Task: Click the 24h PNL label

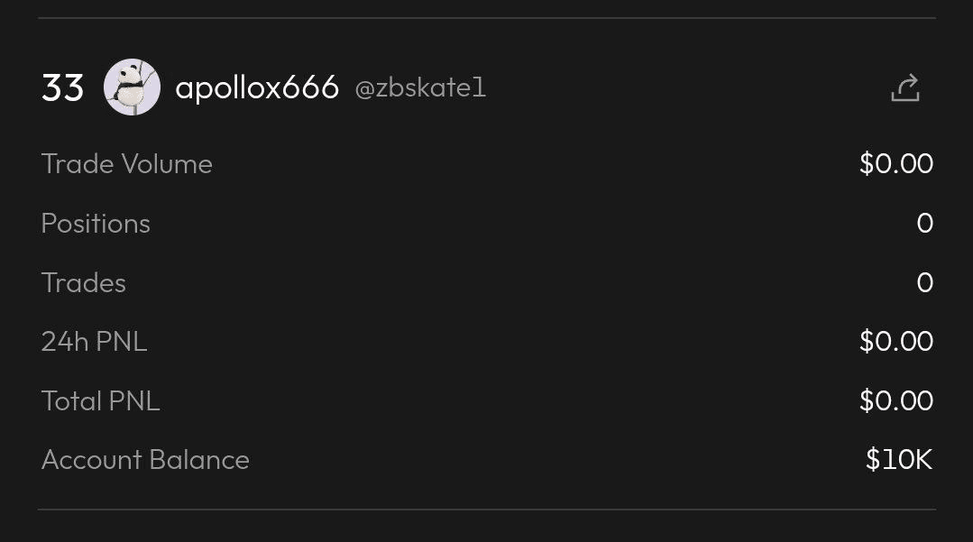Action: coord(94,342)
